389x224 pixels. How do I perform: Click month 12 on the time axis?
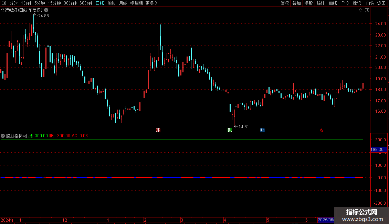[x=65, y=220]
